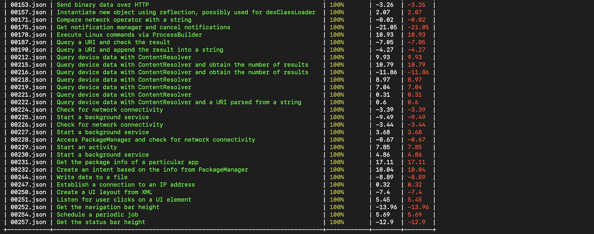Screen dimensions: 594x234
Task: Click the white value 10.04
Action: click(385, 169)
